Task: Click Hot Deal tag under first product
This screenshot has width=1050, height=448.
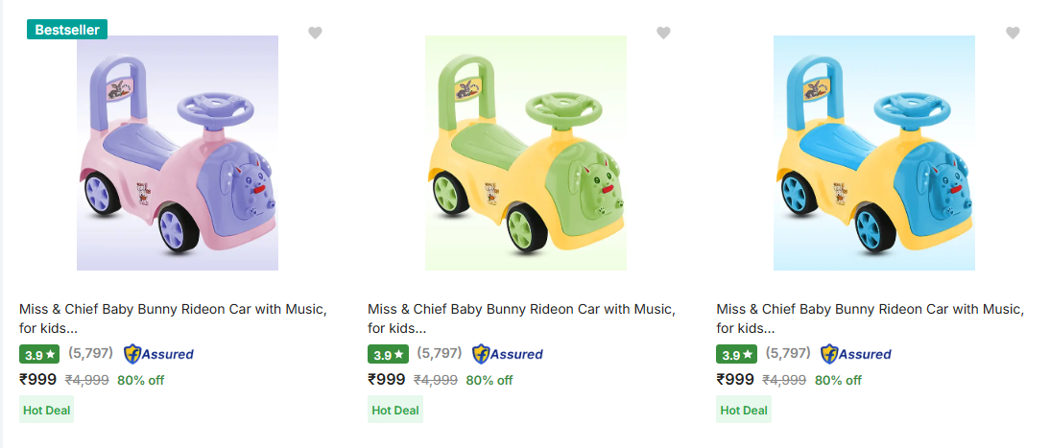Action: (x=46, y=410)
